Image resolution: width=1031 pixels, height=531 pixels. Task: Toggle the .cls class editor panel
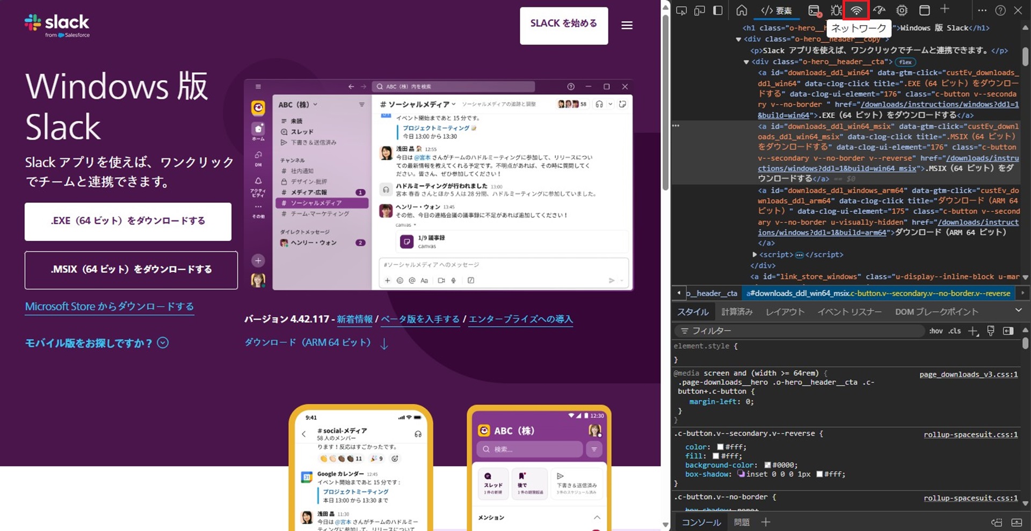[955, 331]
